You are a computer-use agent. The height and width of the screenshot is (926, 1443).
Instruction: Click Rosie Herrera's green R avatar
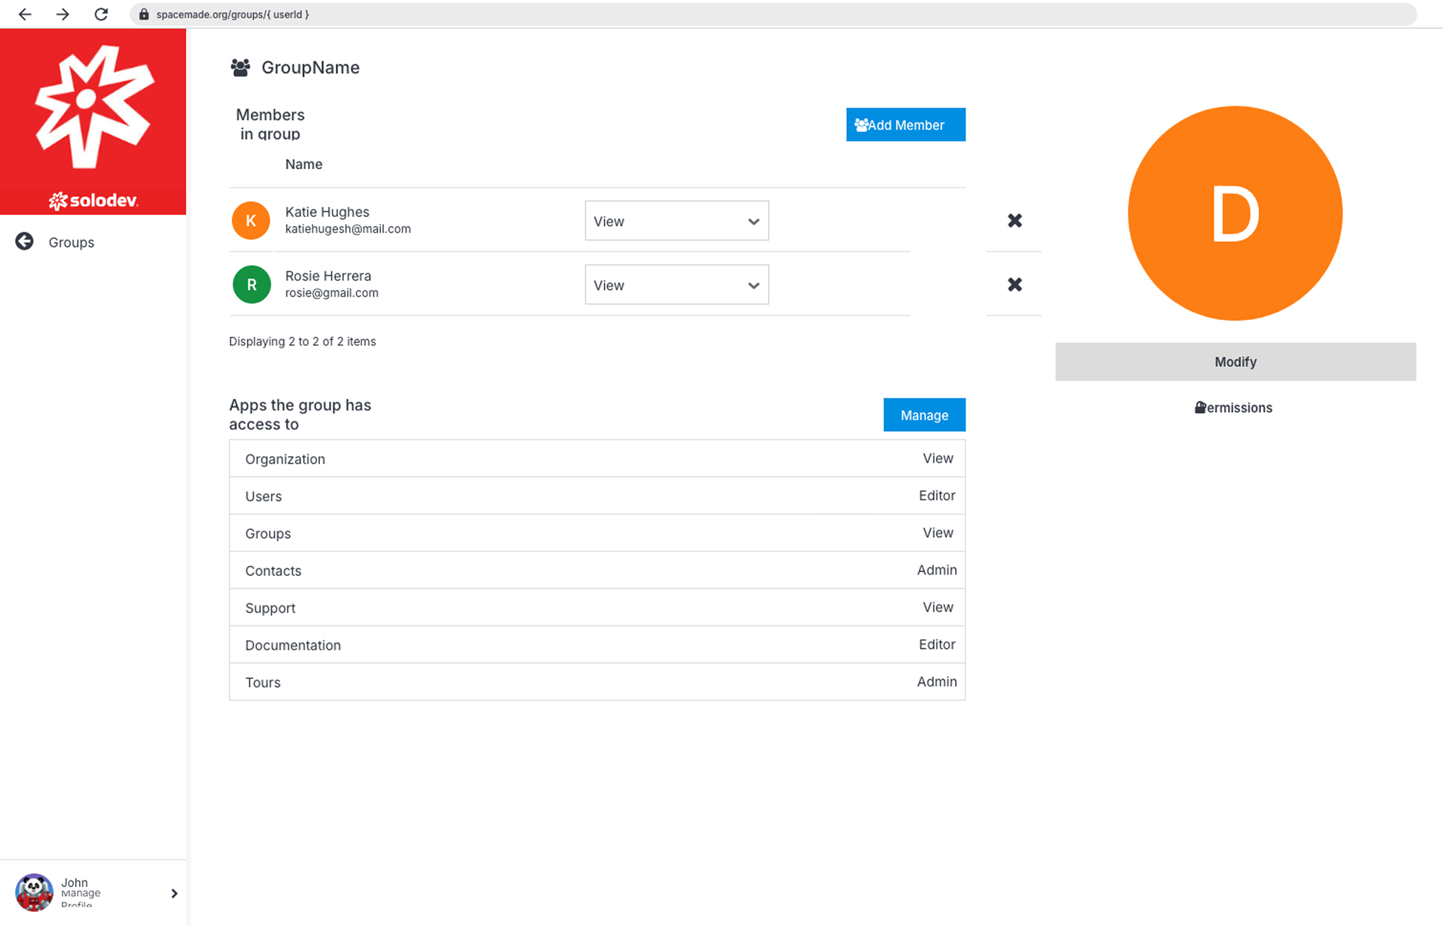[x=251, y=284]
